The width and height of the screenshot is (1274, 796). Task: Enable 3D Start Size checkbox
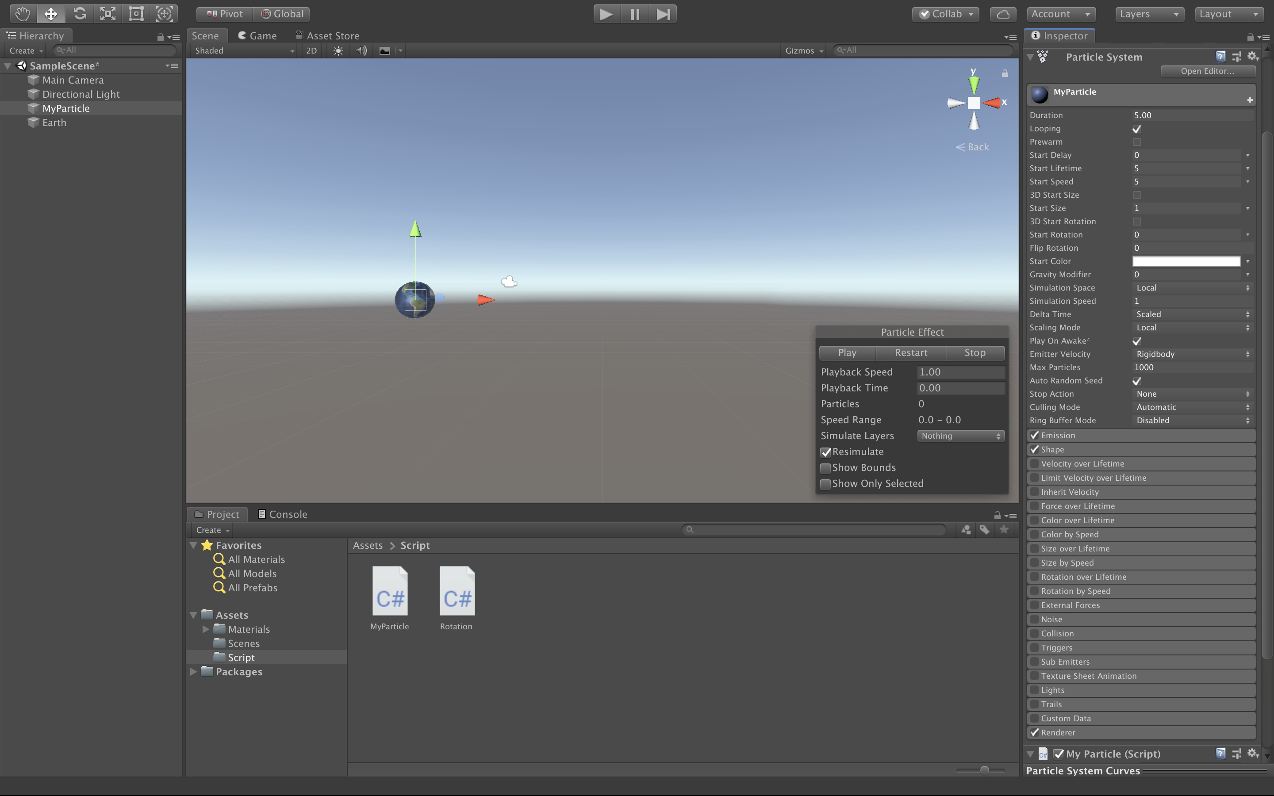[1137, 195]
